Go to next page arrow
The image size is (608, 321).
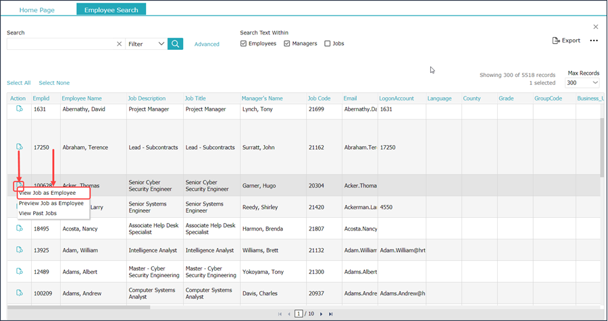point(321,314)
